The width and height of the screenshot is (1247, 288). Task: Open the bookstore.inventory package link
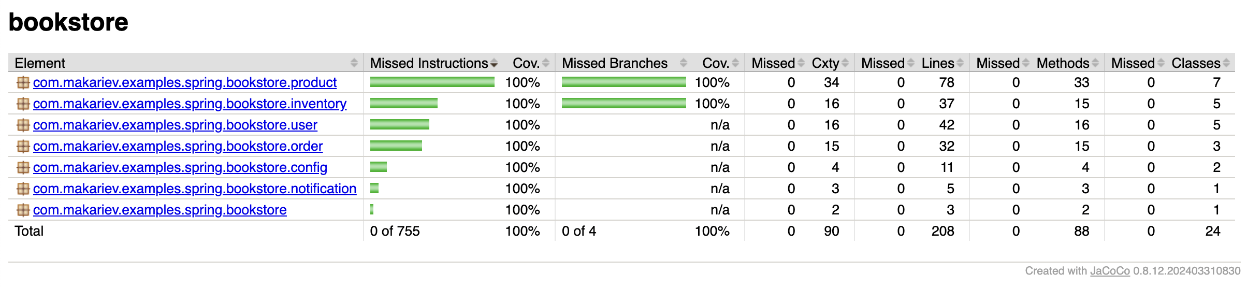click(190, 104)
